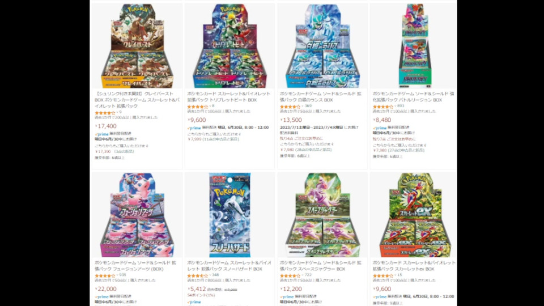Open the トリプレットビート BOX title link
This screenshot has width=544, height=306.
point(228,97)
